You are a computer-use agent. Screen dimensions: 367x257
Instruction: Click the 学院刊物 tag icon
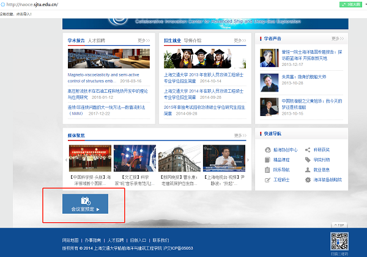[x=308, y=159]
